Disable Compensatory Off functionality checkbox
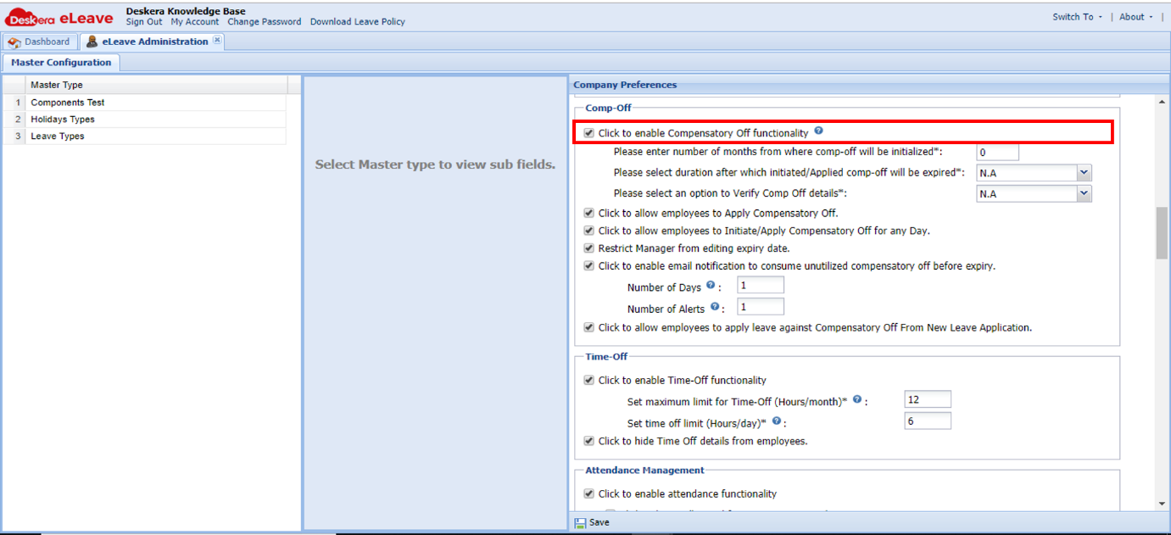This screenshot has height=535, width=1171. pyautogui.click(x=588, y=132)
